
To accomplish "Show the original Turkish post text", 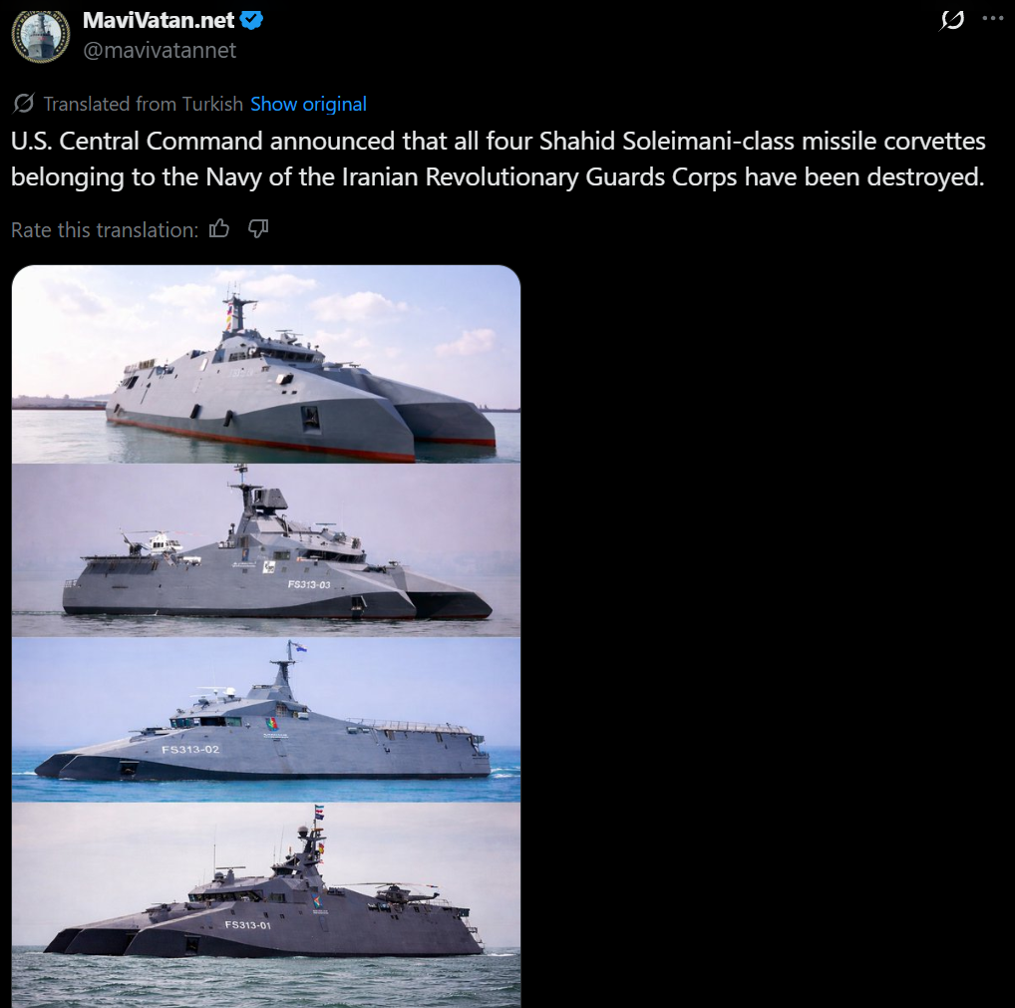I will [308, 104].
